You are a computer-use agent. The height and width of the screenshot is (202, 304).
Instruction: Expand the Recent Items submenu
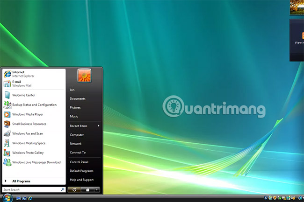(x=84, y=126)
